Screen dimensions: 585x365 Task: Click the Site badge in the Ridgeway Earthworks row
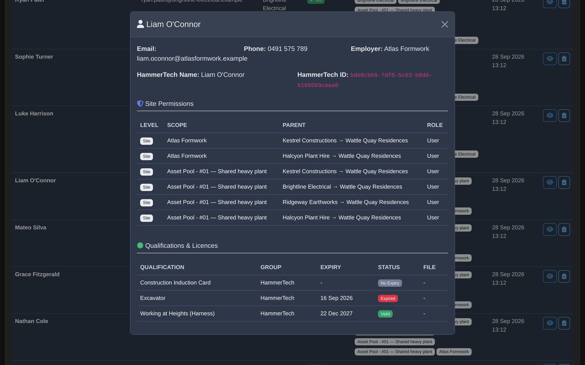click(147, 203)
